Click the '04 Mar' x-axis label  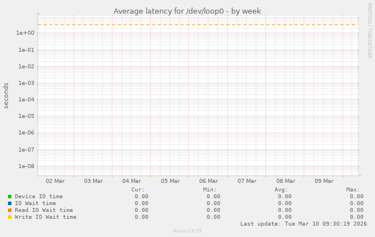click(x=132, y=181)
